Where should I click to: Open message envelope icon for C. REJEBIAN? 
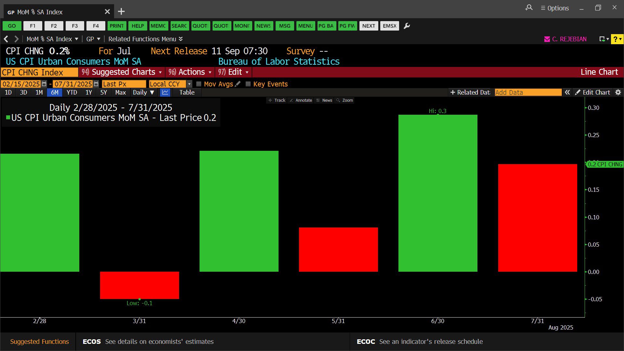pyautogui.click(x=547, y=39)
